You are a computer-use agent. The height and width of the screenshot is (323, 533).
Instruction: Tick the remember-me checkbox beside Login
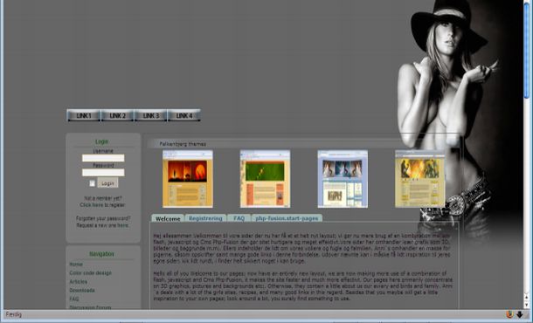[92, 183]
